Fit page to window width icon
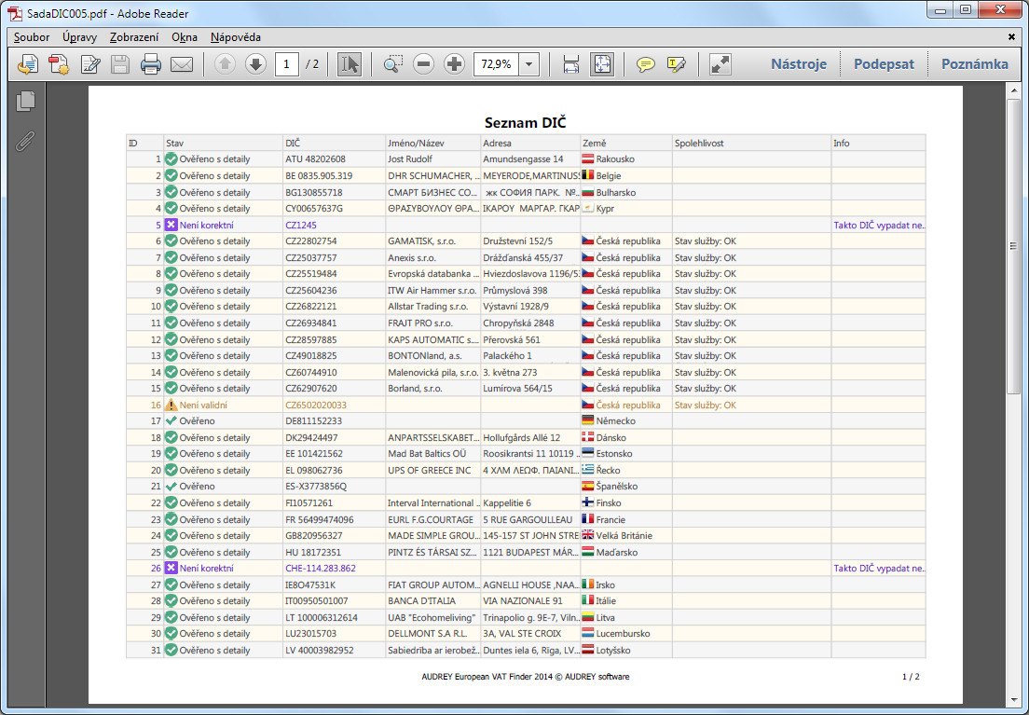The image size is (1029, 715). (571, 64)
